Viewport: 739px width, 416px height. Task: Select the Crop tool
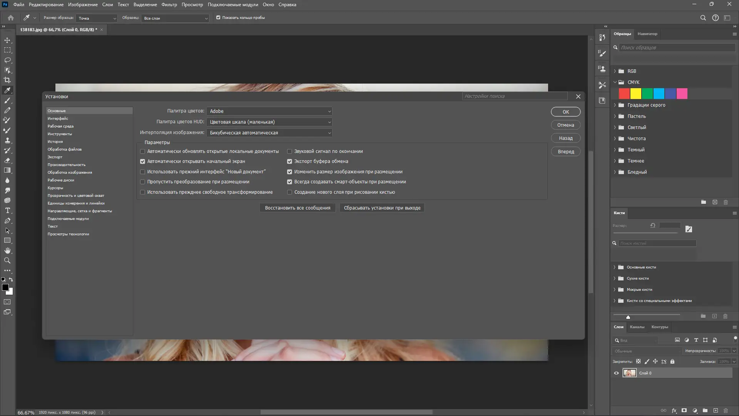(7, 80)
